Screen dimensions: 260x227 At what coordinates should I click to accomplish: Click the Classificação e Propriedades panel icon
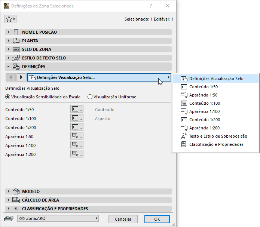(x=16, y=209)
